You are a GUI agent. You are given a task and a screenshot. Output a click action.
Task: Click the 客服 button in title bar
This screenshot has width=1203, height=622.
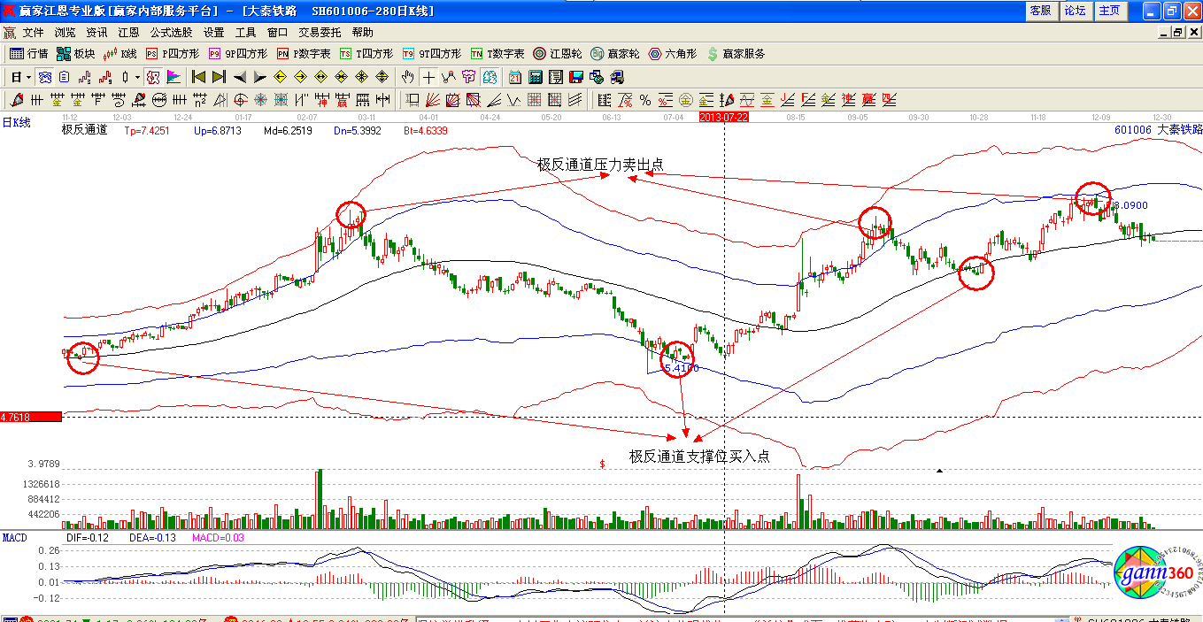pyautogui.click(x=1040, y=11)
